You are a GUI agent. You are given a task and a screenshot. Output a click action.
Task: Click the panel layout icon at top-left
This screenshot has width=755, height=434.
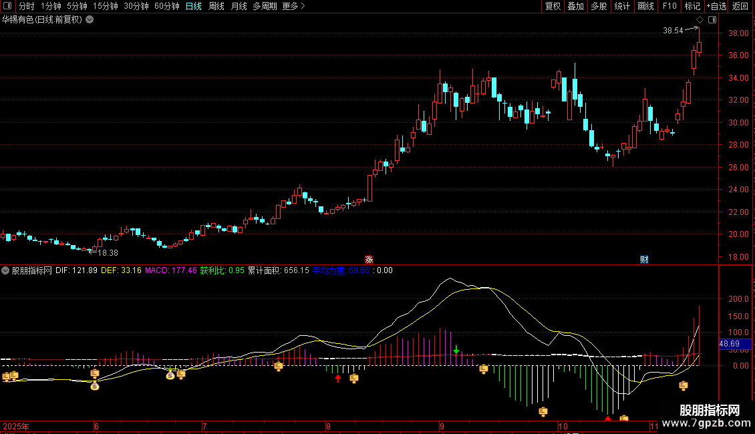pos(7,6)
